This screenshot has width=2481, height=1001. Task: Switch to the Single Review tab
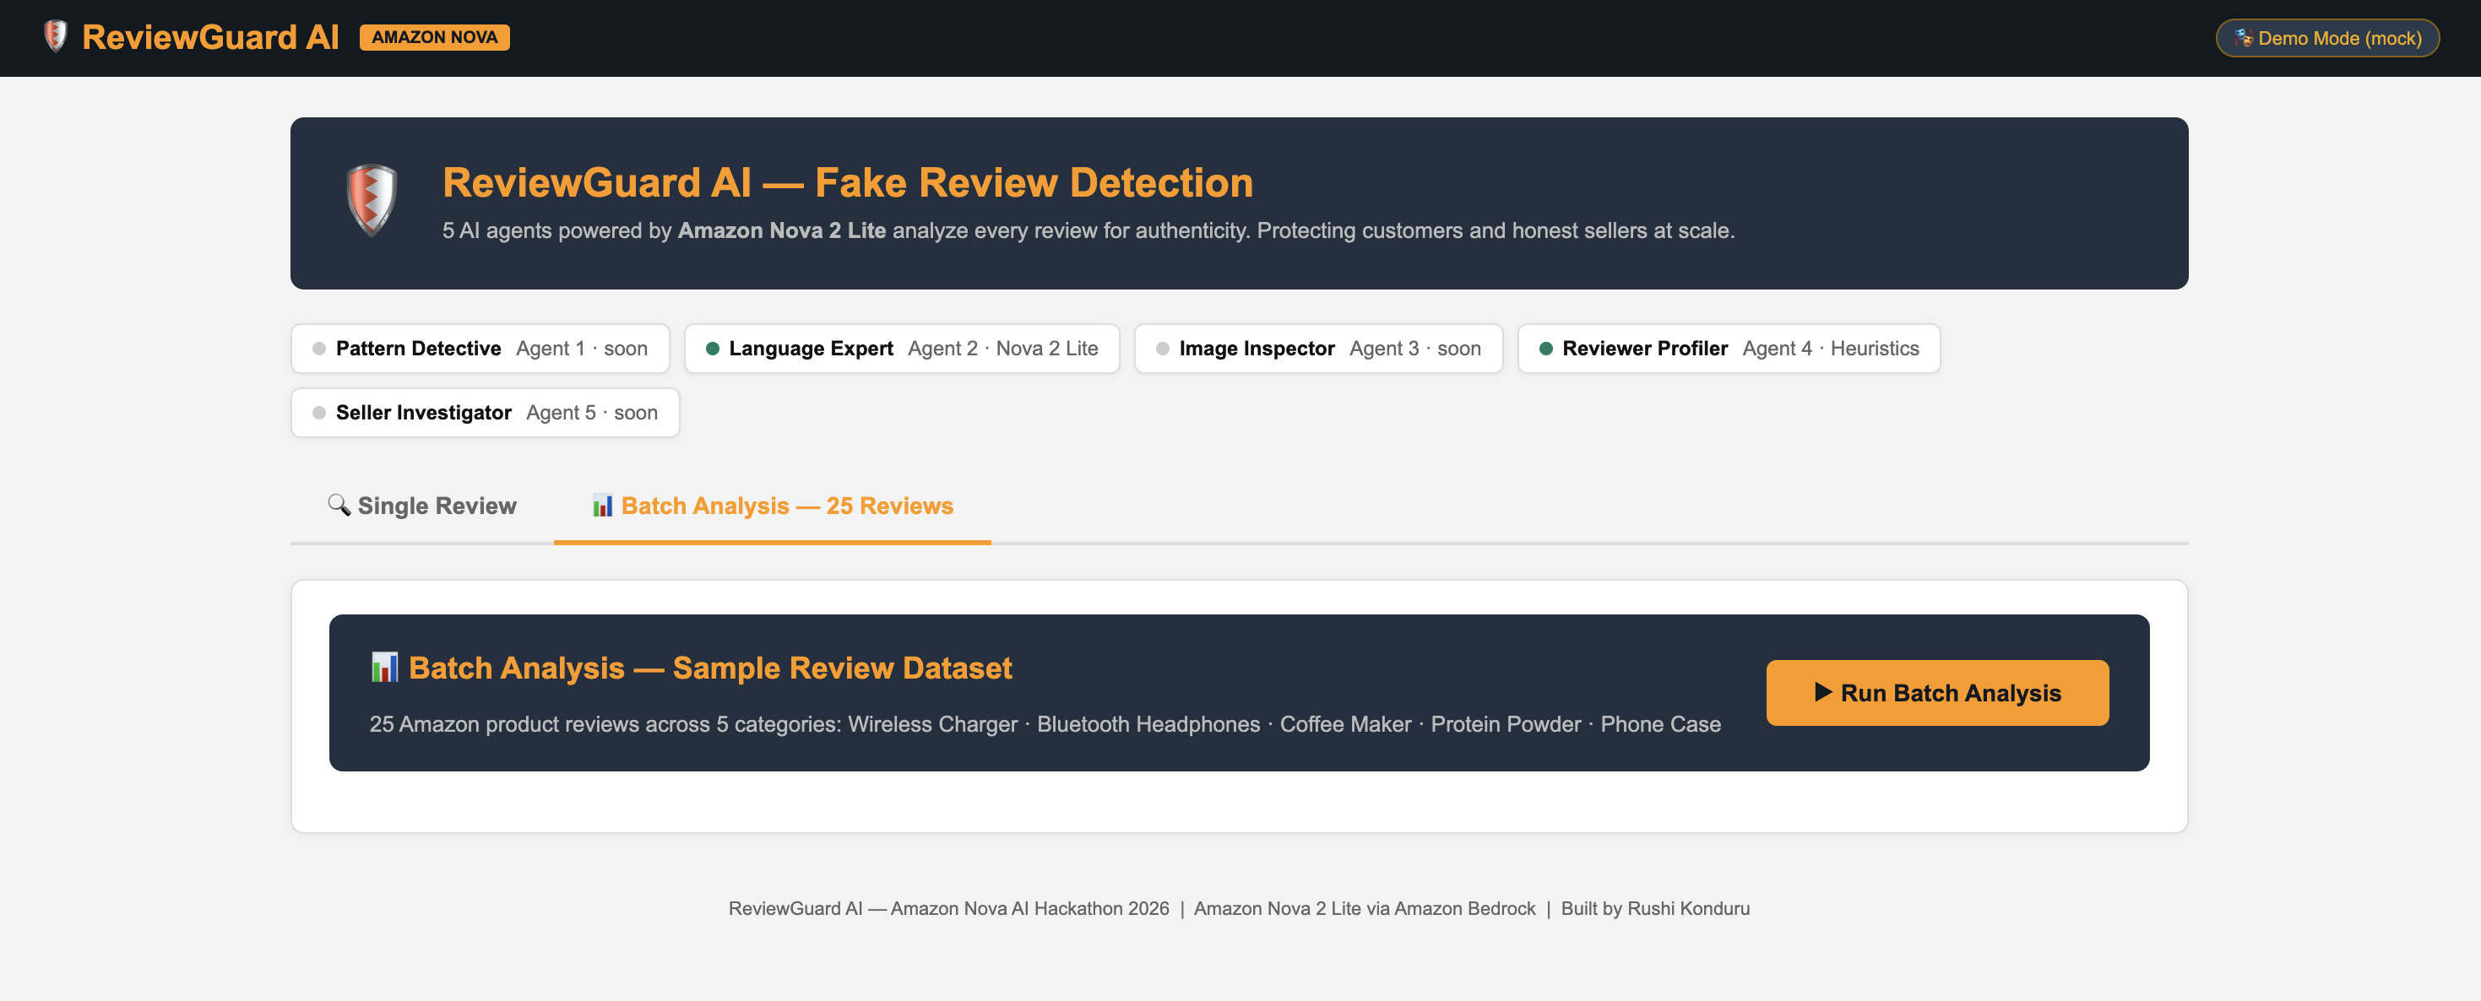pos(422,506)
